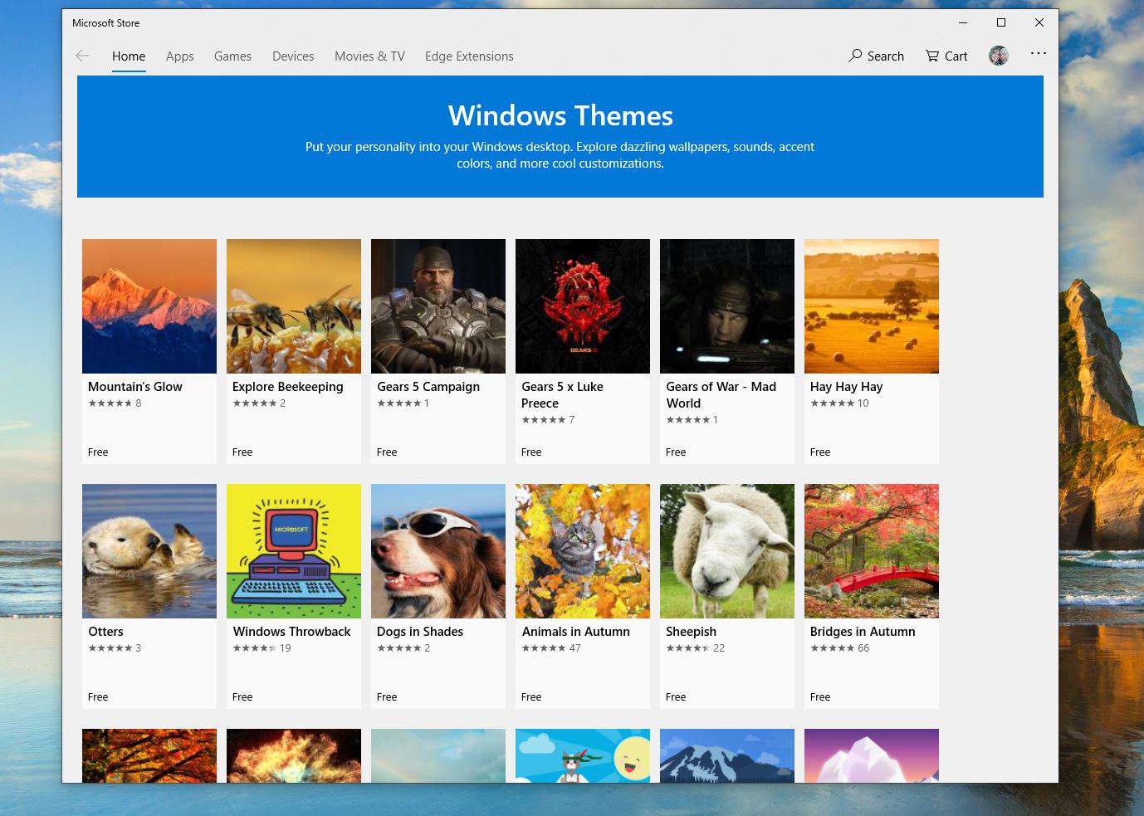Click the Windows Themes banner heading
1144x816 pixels.
pos(560,115)
